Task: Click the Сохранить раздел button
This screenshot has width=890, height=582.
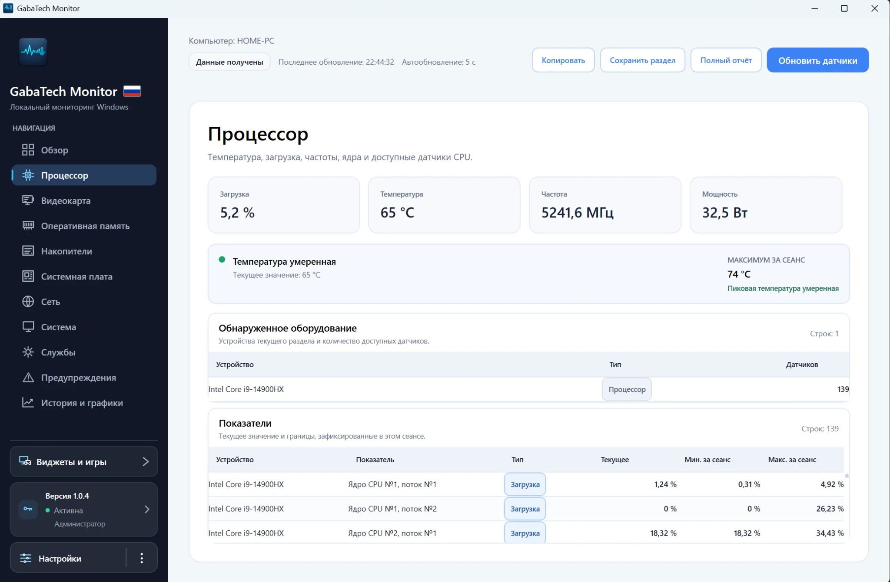Action: [x=642, y=60]
